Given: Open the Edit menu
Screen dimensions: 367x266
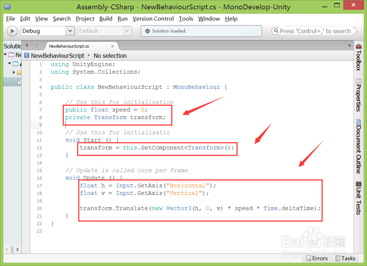Looking at the screenshot, I should tap(25, 19).
